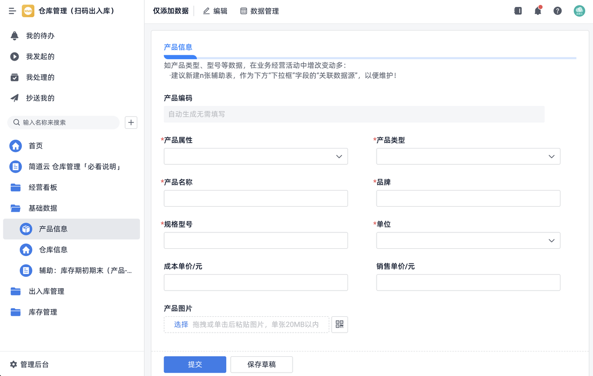Open notifications via the top-right bell

(x=538, y=10)
